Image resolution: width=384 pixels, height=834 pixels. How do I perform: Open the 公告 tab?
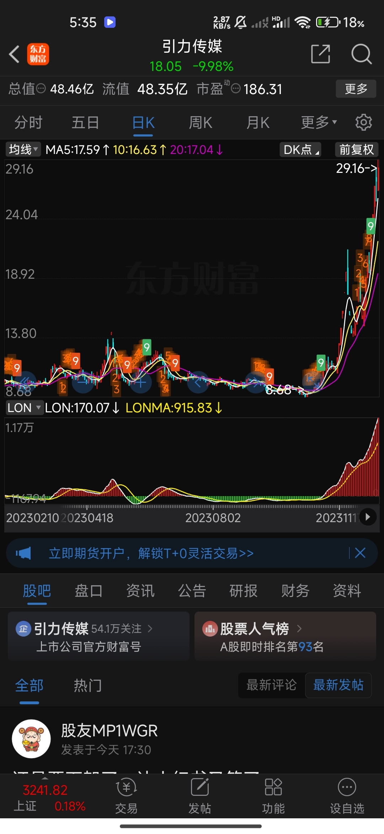pos(192,591)
